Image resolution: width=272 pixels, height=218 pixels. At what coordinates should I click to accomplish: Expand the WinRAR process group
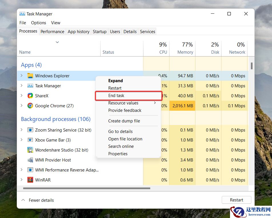coord(21,180)
